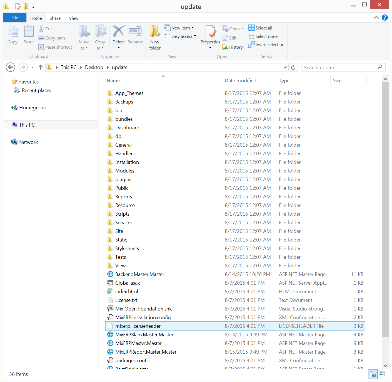The height and width of the screenshot is (382, 392).
Task: Click the Paste shortcut icon
Action: pyautogui.click(x=41, y=47)
